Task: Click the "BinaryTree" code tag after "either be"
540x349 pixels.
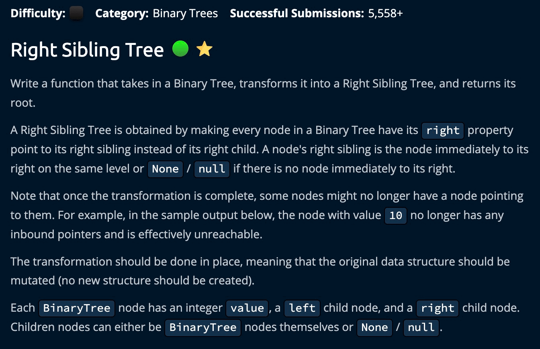Action: point(203,327)
